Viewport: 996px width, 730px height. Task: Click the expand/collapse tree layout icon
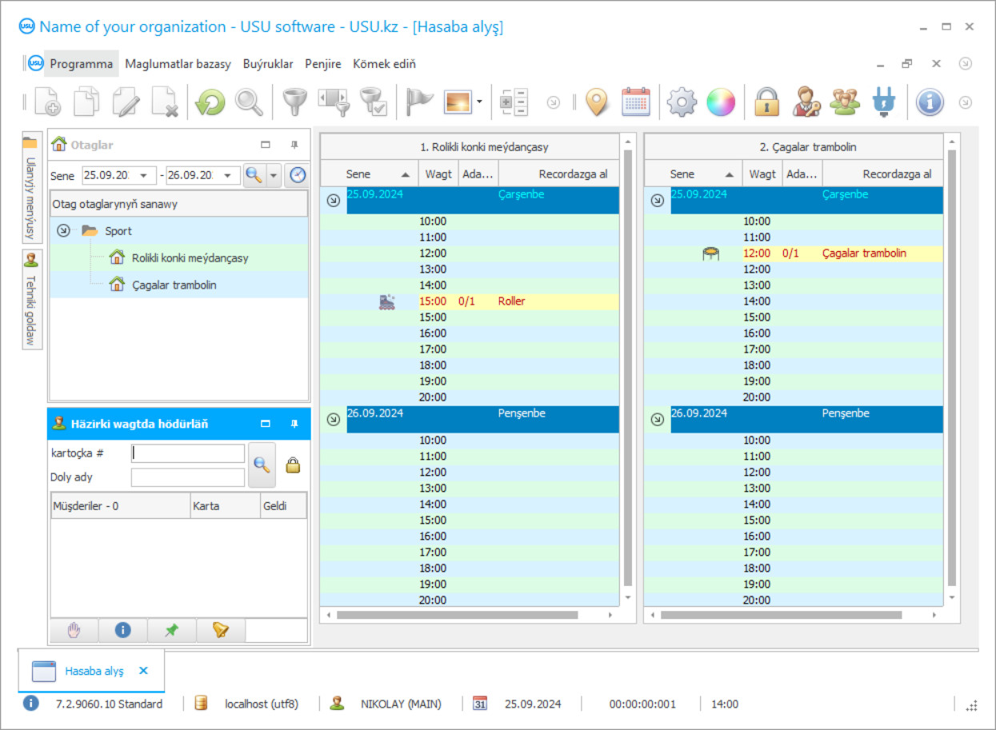coord(514,102)
